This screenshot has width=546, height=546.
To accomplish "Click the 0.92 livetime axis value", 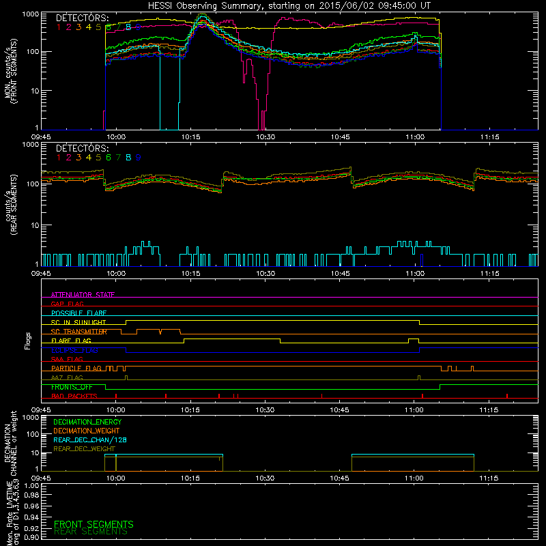I will (31, 528).
